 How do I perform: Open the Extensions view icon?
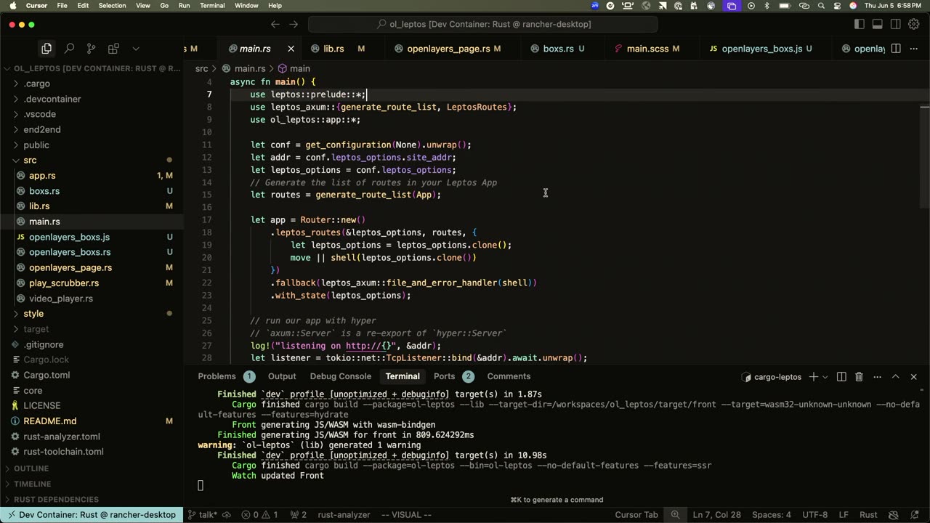(113, 49)
